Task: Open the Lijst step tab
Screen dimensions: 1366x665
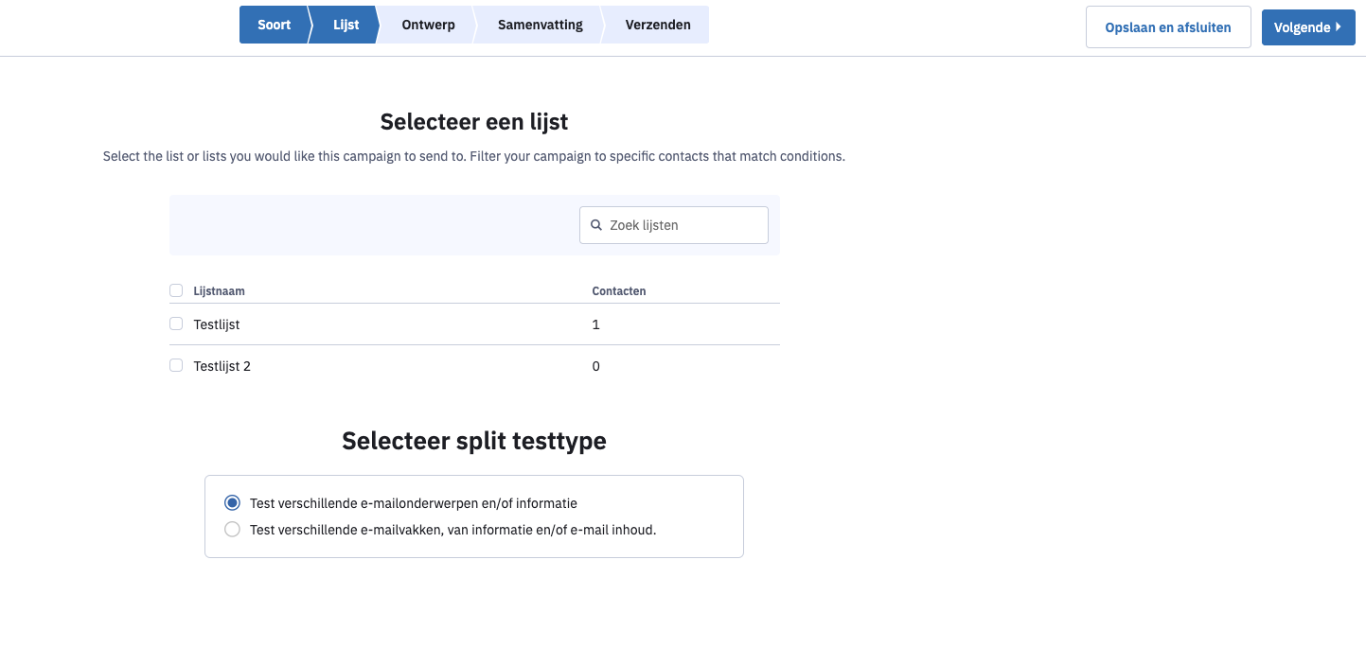Action: point(346,25)
